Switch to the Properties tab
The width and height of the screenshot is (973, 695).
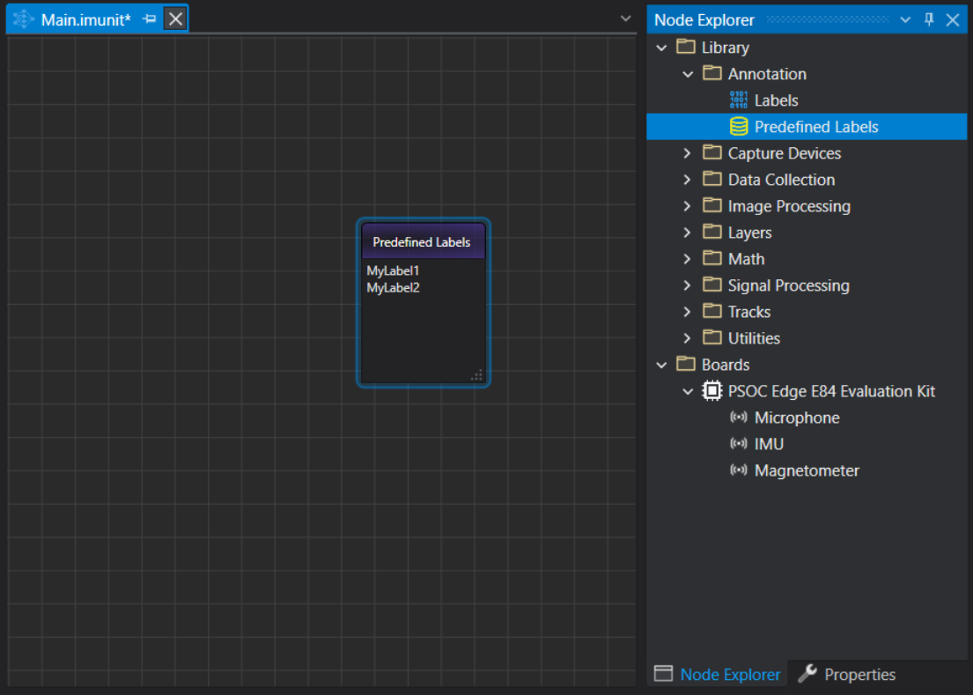tap(847, 675)
